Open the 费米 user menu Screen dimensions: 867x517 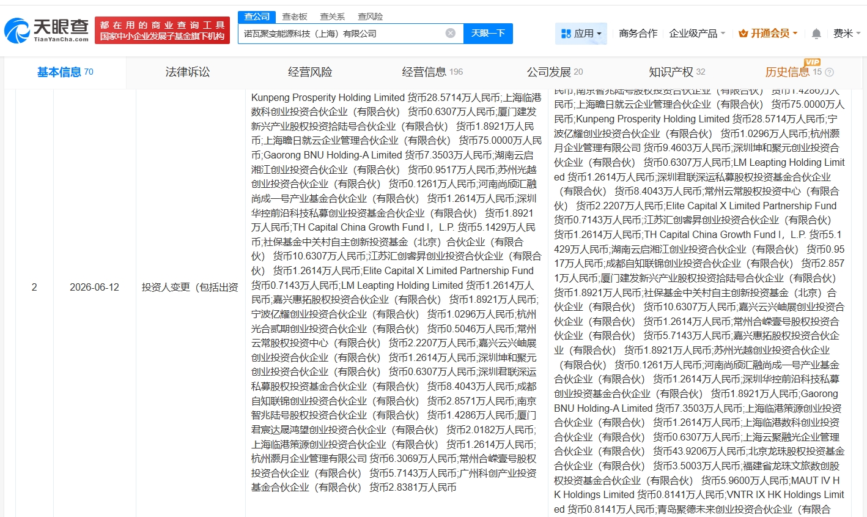(x=847, y=34)
